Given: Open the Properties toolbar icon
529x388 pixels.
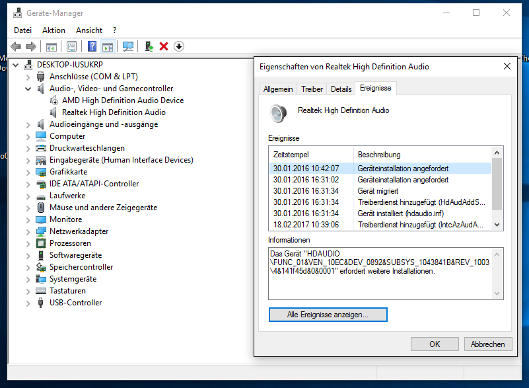Looking at the screenshot, I should 71,47.
